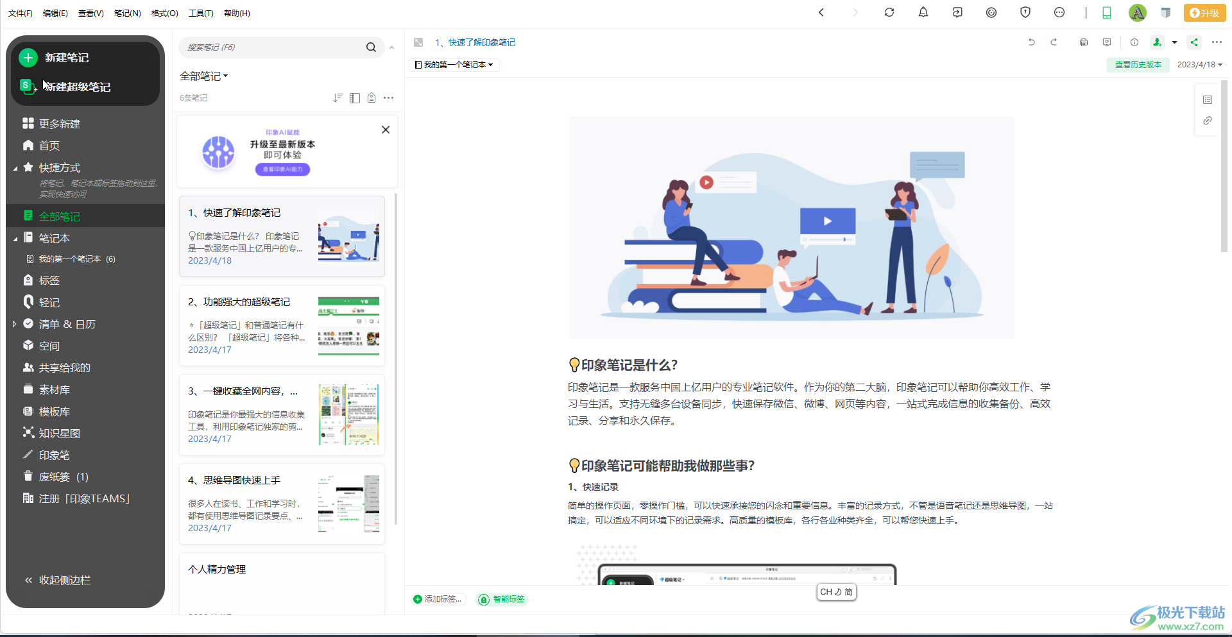Undo the last edit in note
This screenshot has width=1232, height=637.
(x=1032, y=42)
